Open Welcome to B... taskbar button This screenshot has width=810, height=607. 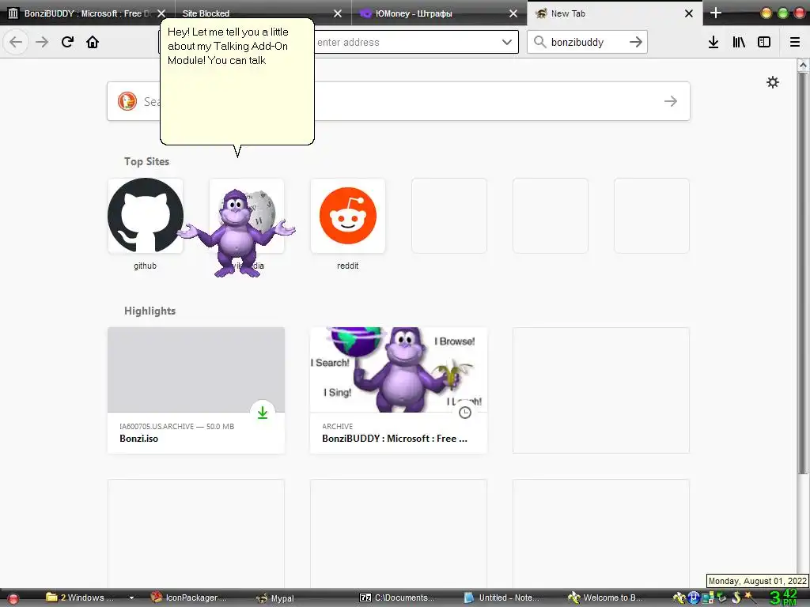pos(606,598)
